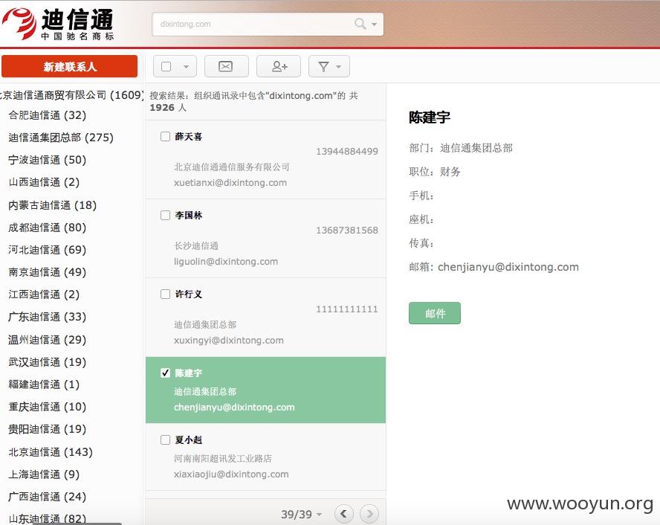This screenshot has height=525, width=660.
Task: Click phone number 13944884499
Action: (x=347, y=151)
